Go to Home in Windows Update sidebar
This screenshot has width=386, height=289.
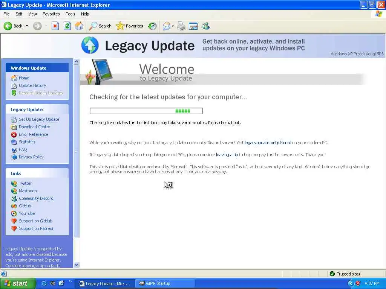pos(24,78)
